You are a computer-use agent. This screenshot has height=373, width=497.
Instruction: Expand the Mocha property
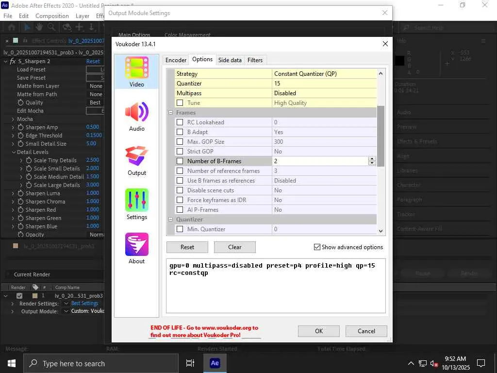tap(13, 119)
